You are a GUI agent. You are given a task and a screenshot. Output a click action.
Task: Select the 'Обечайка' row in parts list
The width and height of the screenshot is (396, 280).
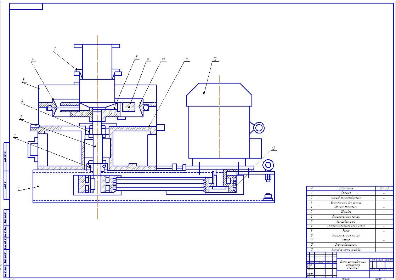click(x=346, y=212)
